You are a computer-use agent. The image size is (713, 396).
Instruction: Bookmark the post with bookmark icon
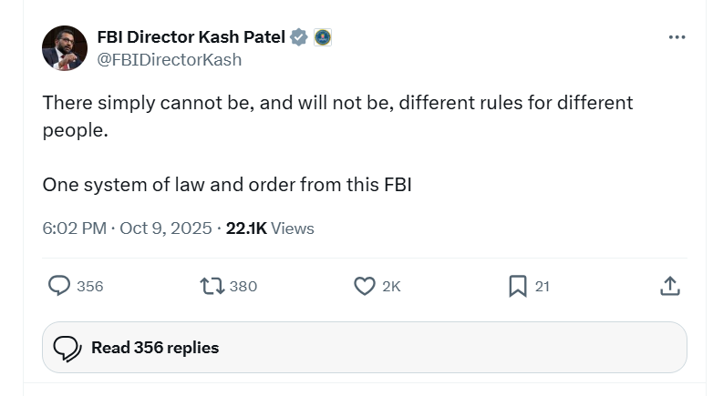[x=517, y=286]
